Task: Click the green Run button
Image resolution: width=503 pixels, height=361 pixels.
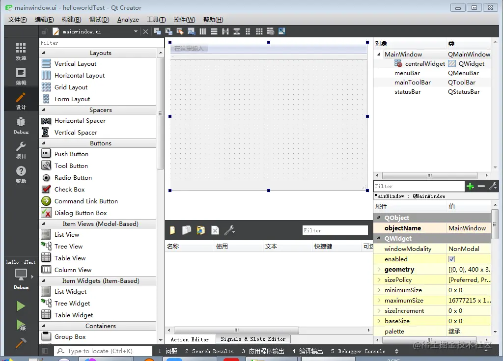Action: 21,306
